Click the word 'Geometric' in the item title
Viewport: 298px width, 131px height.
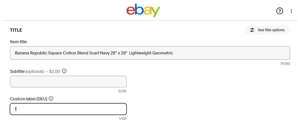[x=162, y=53]
